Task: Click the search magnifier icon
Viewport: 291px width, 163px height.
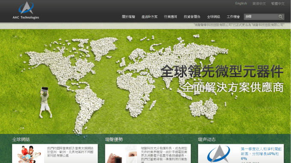Action: click(x=280, y=17)
